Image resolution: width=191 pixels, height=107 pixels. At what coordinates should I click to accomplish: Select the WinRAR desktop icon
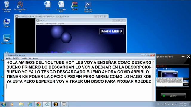(x=75, y=6)
